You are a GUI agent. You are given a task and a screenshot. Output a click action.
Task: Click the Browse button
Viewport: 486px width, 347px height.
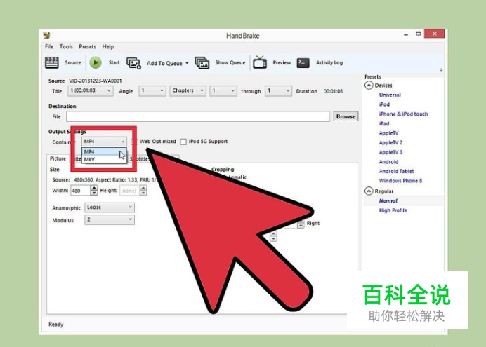click(346, 116)
